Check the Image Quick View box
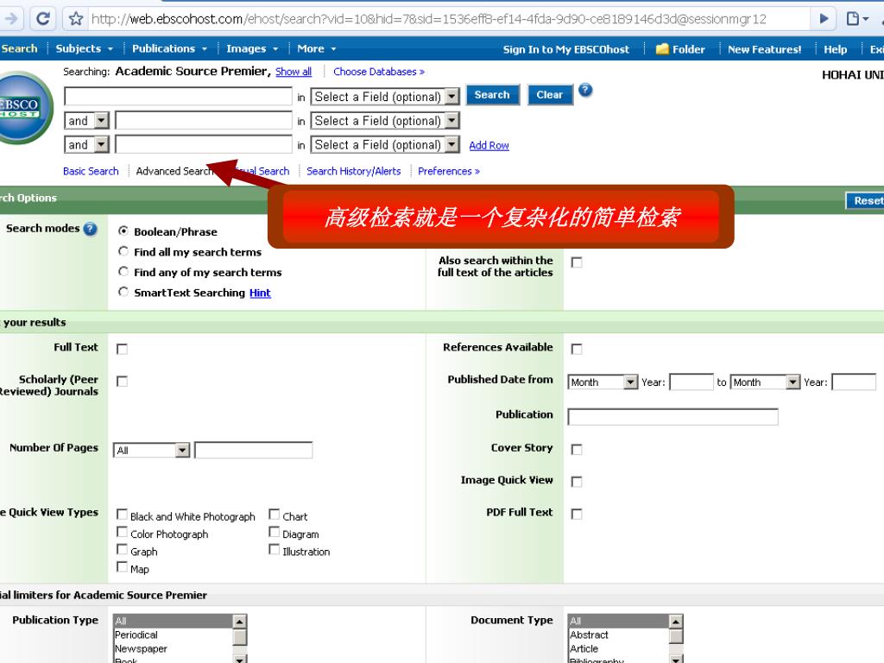 point(576,482)
